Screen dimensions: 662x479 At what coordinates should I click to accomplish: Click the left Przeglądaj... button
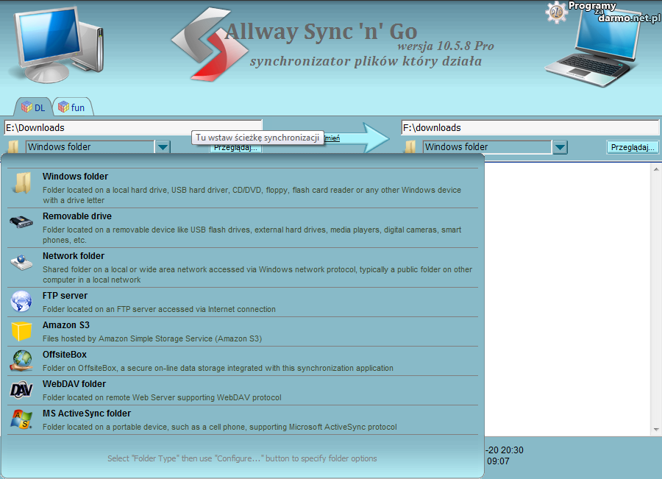(x=235, y=148)
